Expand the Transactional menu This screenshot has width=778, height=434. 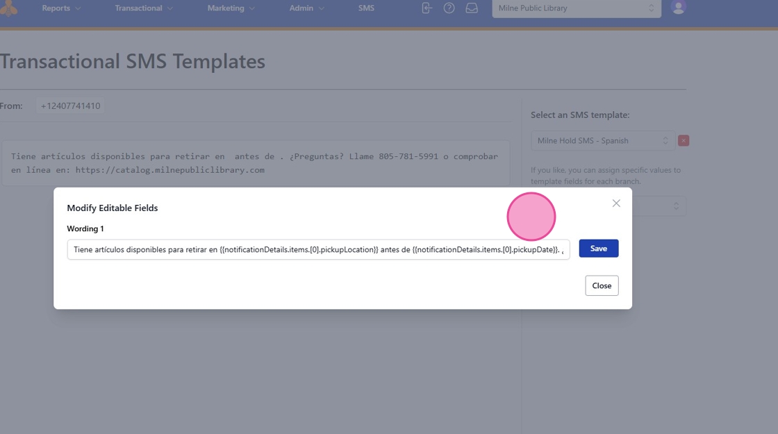click(x=144, y=8)
